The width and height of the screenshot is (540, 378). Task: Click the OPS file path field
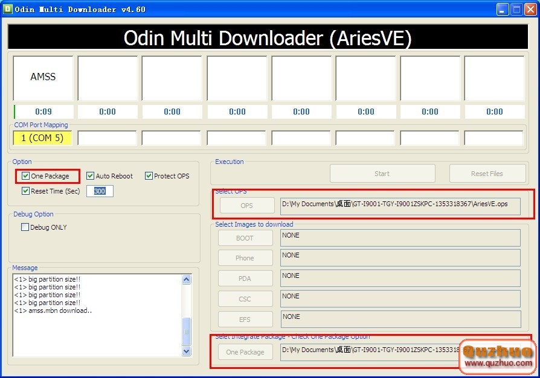[400, 206]
